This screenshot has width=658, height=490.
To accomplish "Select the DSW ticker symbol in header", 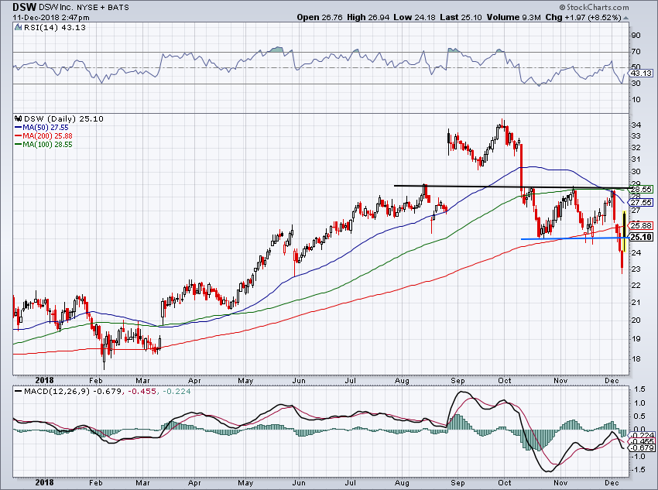I will tap(24, 7).
